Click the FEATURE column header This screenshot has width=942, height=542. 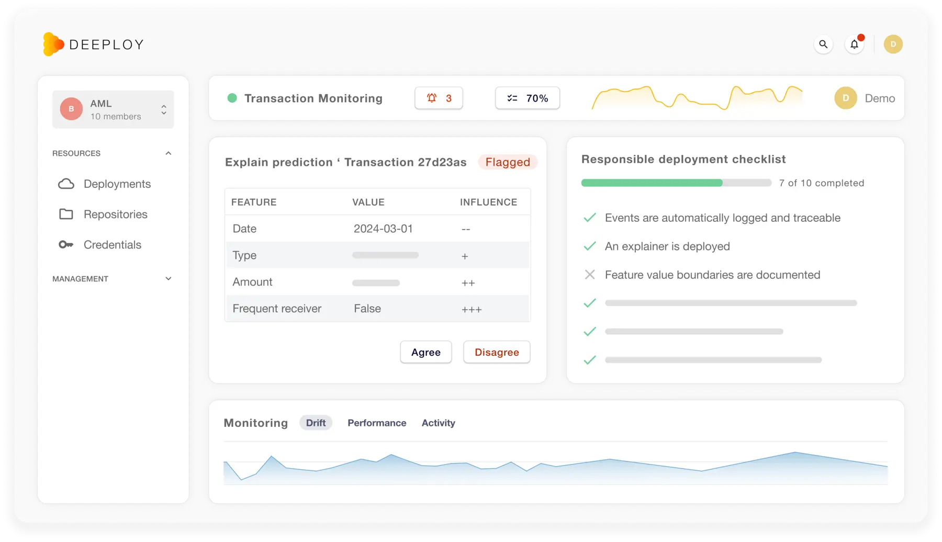(x=254, y=202)
